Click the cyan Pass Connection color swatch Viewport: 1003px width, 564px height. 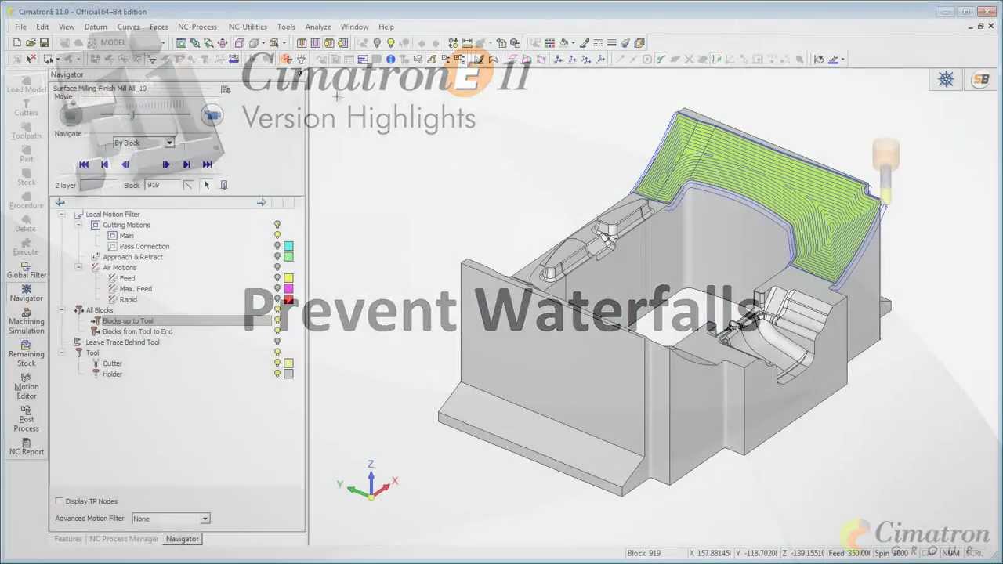(x=288, y=246)
